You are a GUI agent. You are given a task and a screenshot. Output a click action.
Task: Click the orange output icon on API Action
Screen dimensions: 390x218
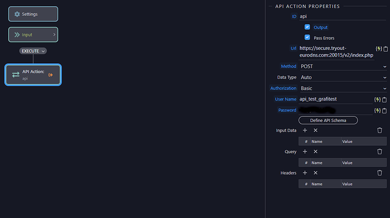(x=50, y=75)
